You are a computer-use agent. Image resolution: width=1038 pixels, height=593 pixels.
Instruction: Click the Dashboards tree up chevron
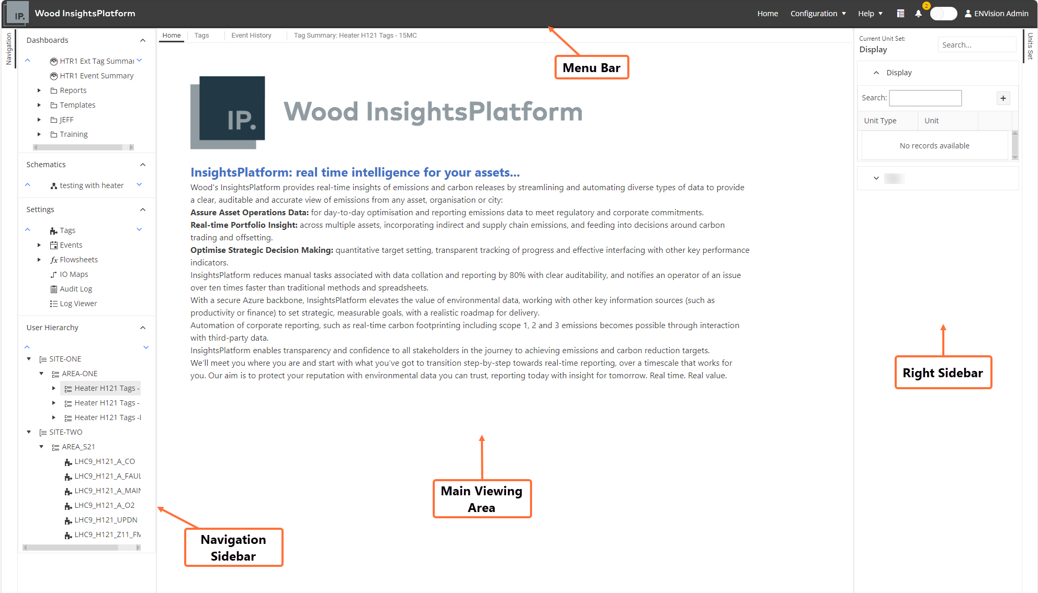click(x=28, y=61)
